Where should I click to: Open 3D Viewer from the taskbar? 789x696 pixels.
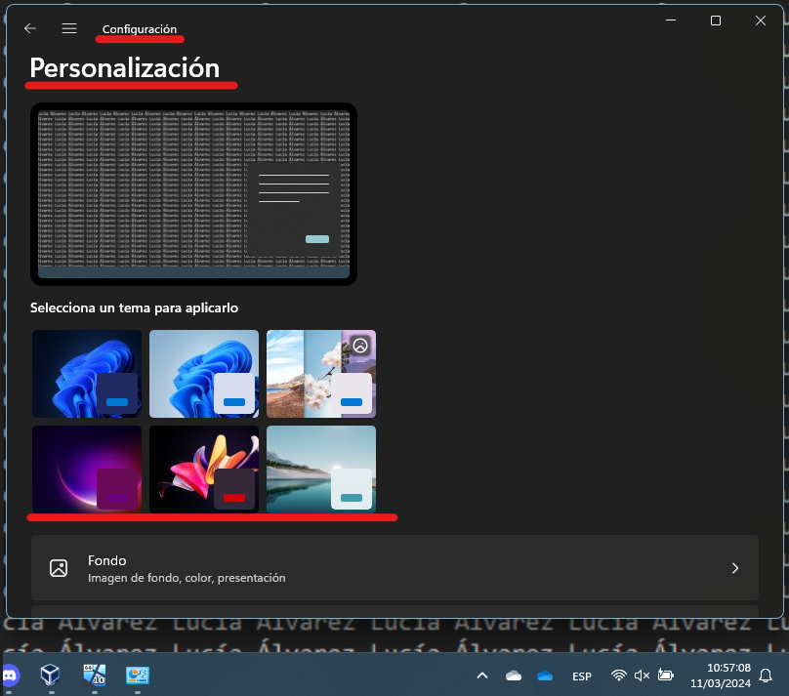[49, 675]
